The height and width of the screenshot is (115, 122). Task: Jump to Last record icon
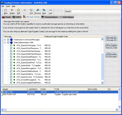[50, 10]
